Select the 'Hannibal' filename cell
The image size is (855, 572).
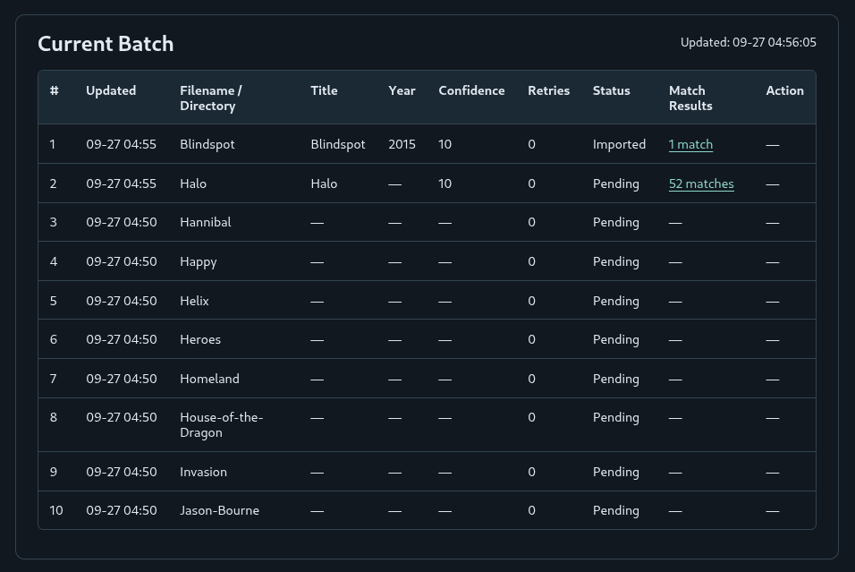click(x=206, y=222)
